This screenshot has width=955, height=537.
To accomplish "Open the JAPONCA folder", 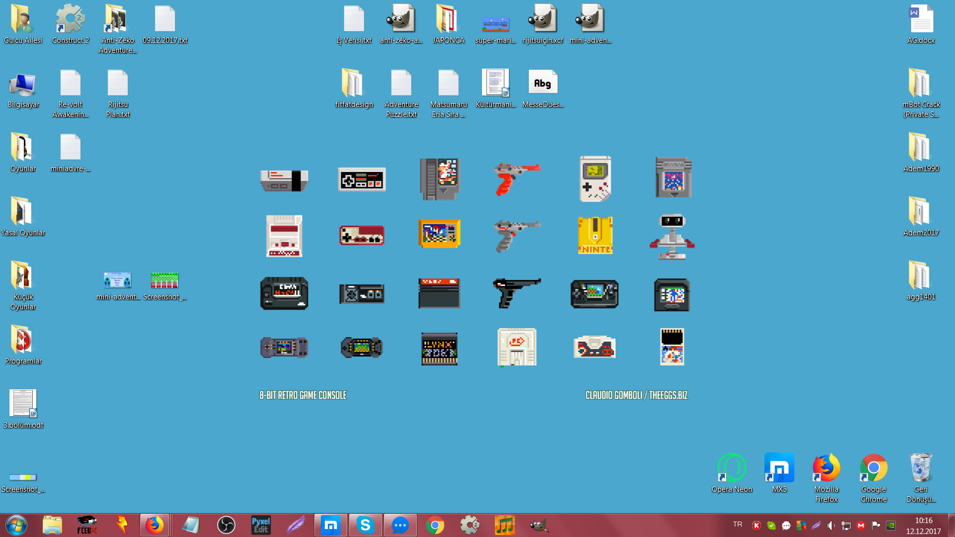I will pyautogui.click(x=448, y=25).
